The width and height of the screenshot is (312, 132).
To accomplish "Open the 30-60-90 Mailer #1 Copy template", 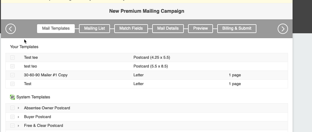I will click(x=46, y=75).
